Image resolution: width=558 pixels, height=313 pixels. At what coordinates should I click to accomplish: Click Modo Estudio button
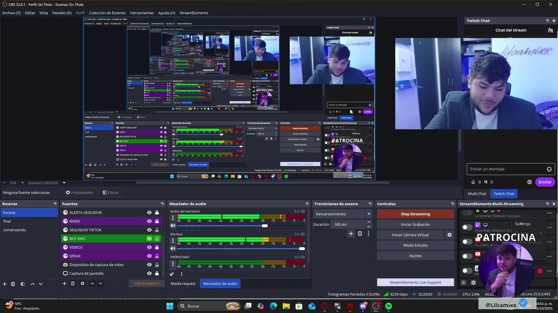[x=415, y=245]
